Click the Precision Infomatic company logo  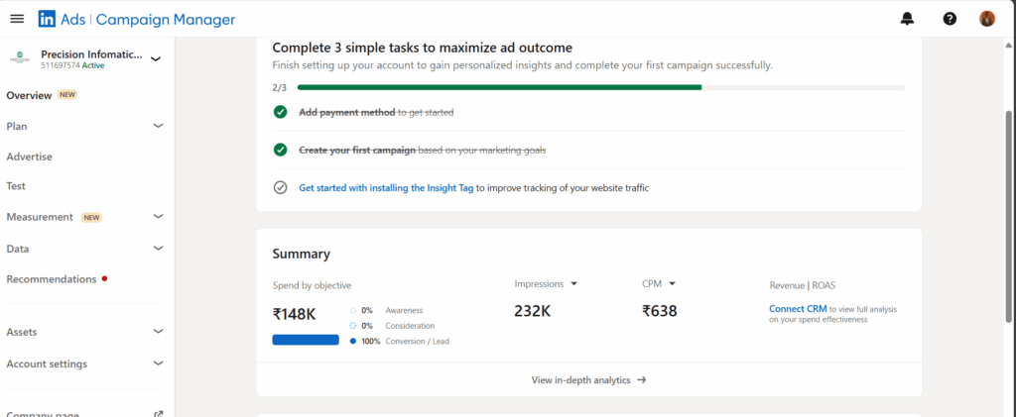click(20, 58)
